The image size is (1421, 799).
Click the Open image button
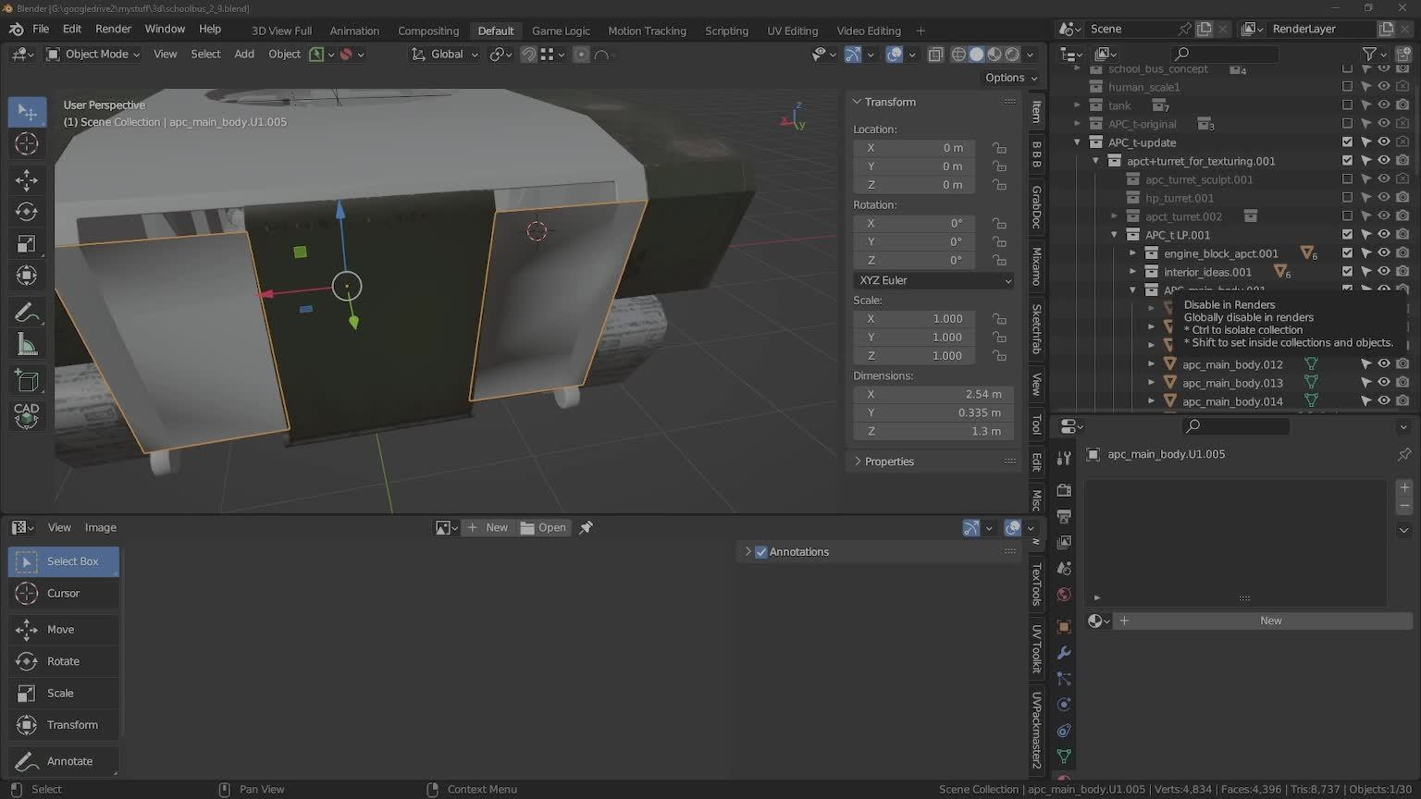(543, 528)
